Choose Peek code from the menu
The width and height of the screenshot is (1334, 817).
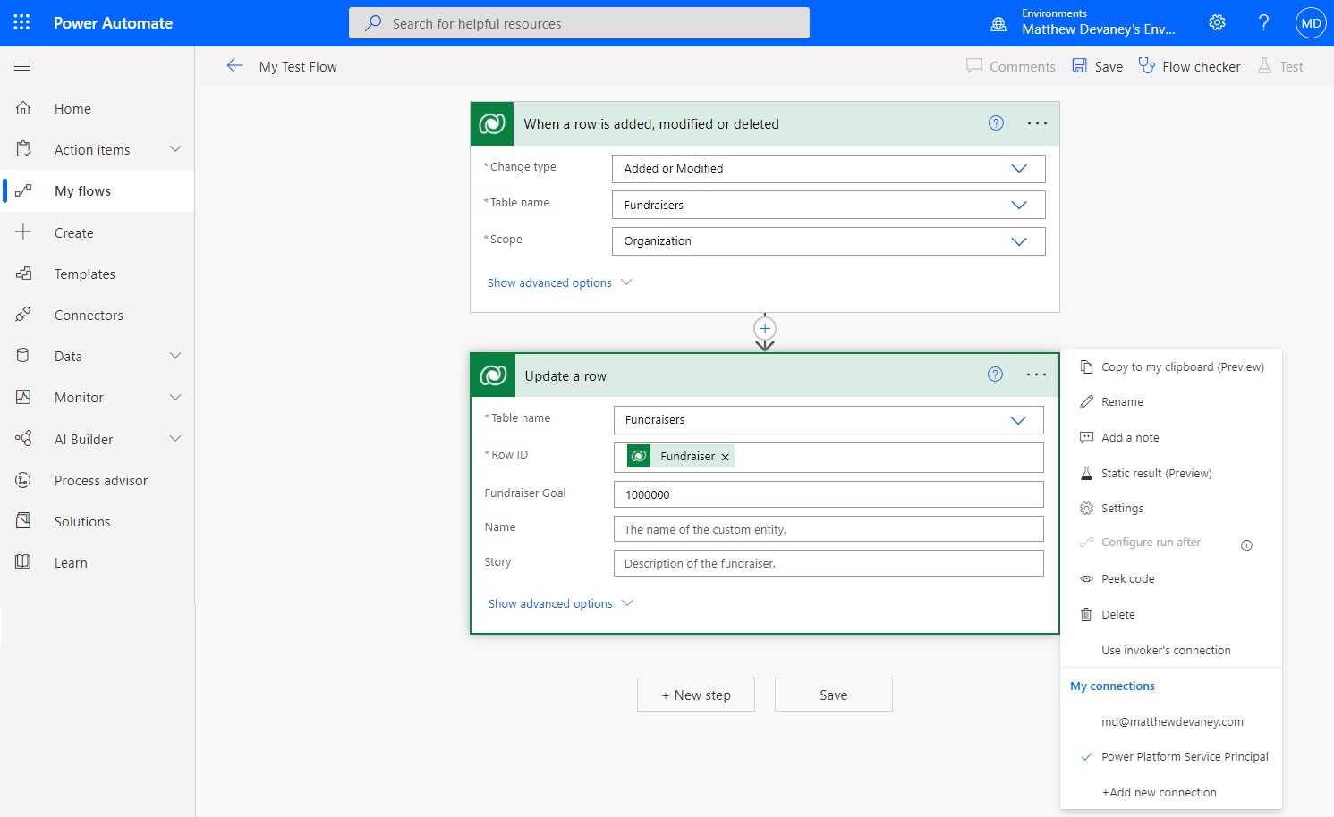(1126, 578)
